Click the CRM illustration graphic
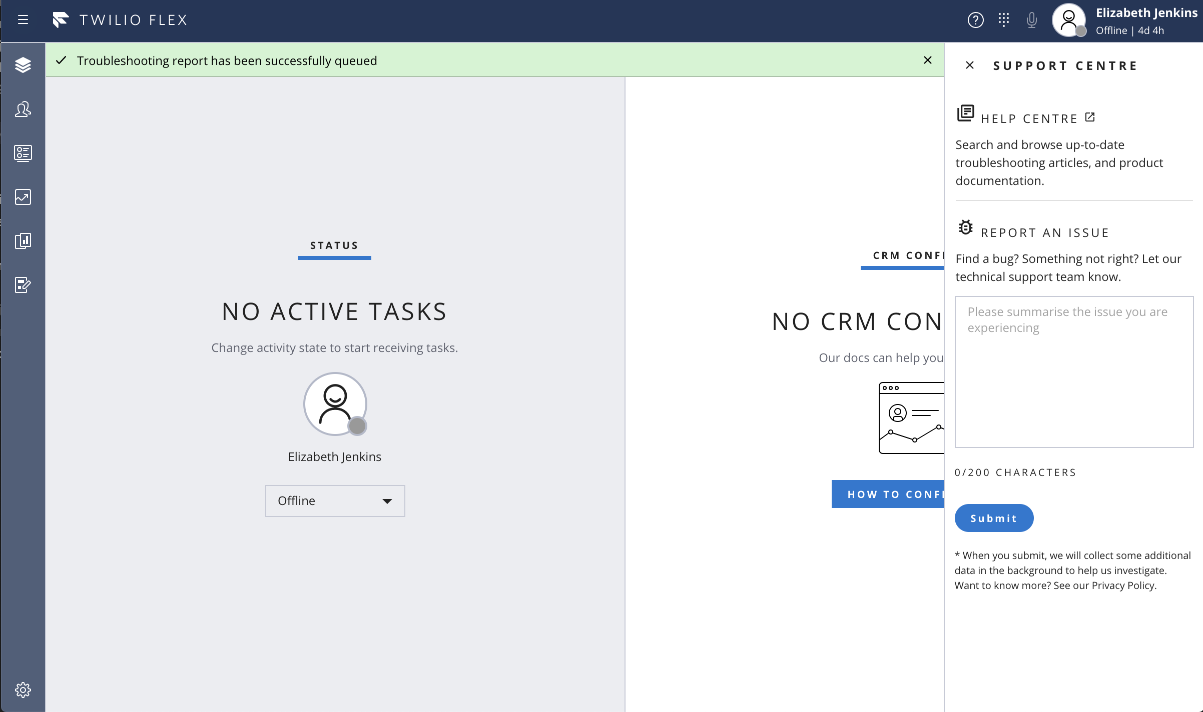Viewport: 1203px width, 712px height. tap(911, 418)
